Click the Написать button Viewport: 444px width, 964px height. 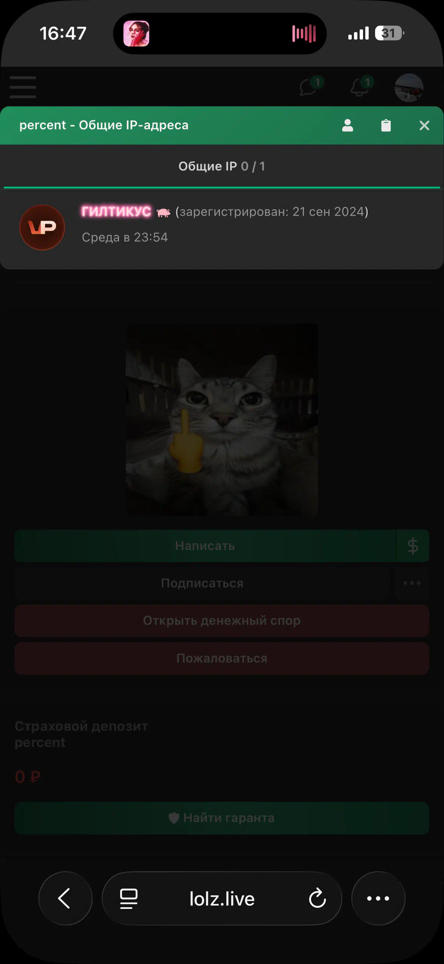(205, 546)
